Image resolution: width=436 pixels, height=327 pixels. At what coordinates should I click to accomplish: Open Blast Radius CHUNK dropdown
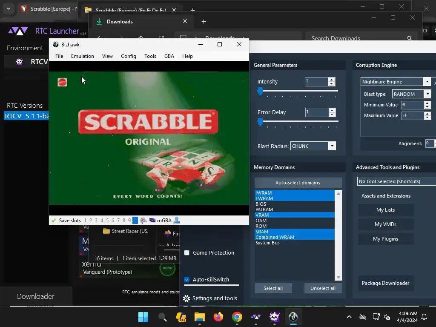313,146
